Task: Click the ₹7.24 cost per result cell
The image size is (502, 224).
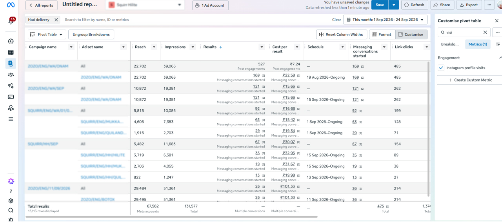Action: point(286,66)
